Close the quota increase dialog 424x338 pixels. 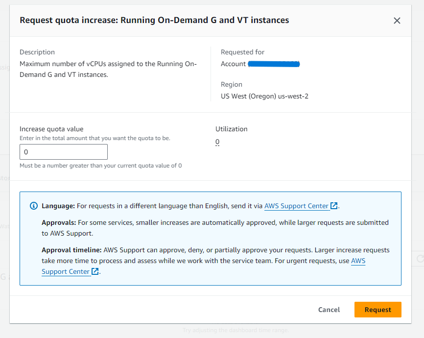397,21
